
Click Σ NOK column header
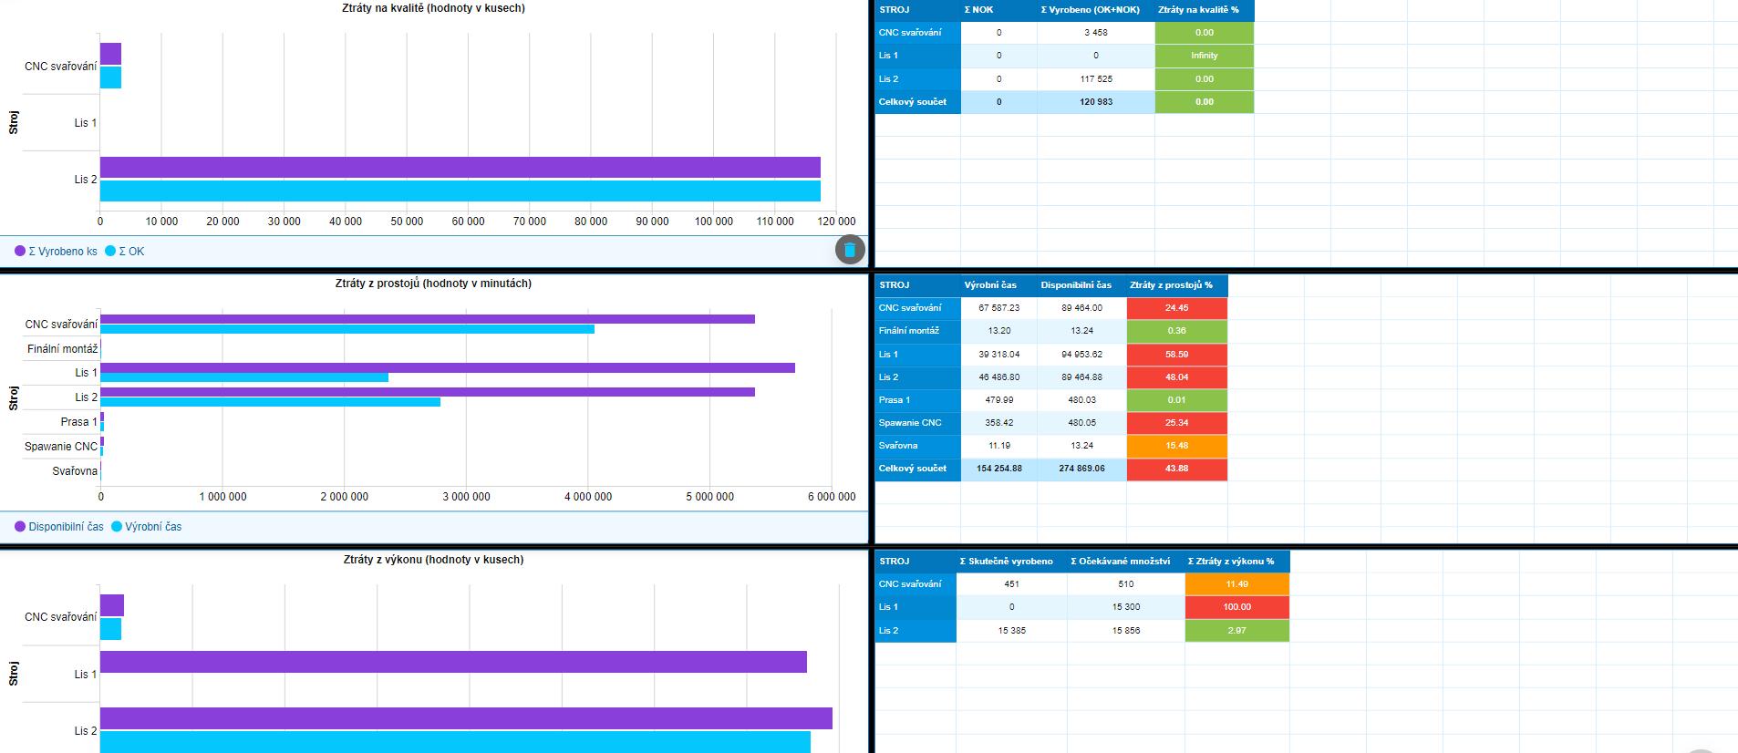click(x=998, y=10)
